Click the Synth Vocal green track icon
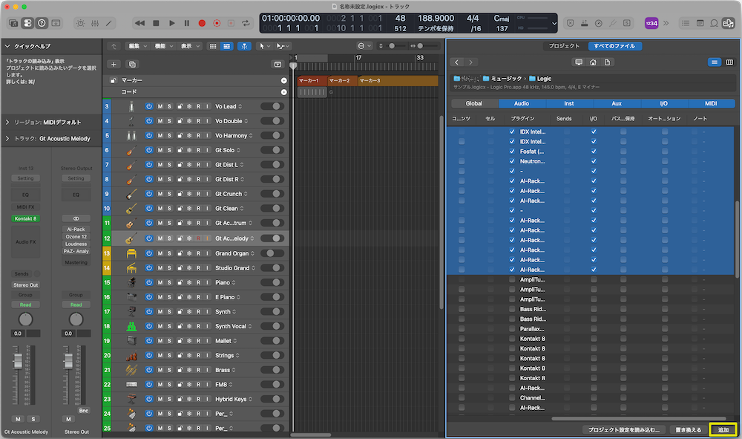The height and width of the screenshot is (439, 742). (x=131, y=326)
